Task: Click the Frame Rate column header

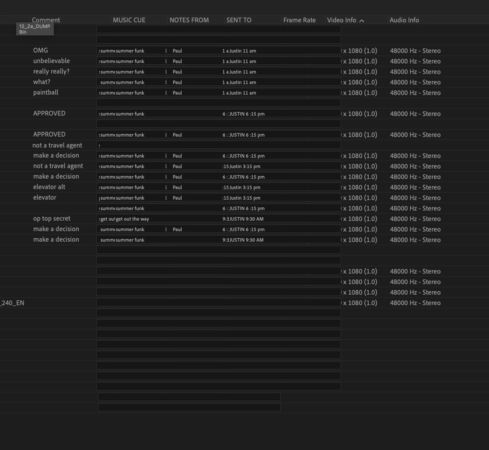Action: [299, 20]
